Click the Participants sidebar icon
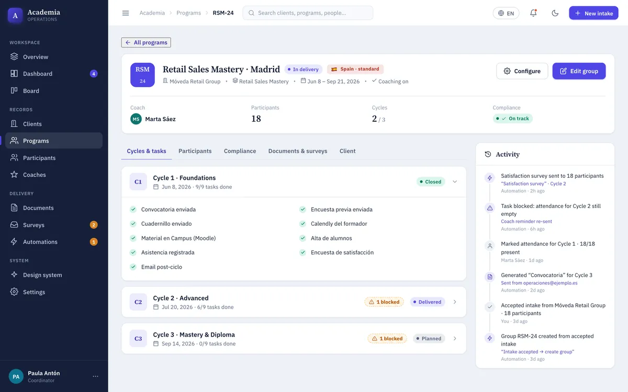Viewport: 628px width, 392px height. (x=14, y=158)
